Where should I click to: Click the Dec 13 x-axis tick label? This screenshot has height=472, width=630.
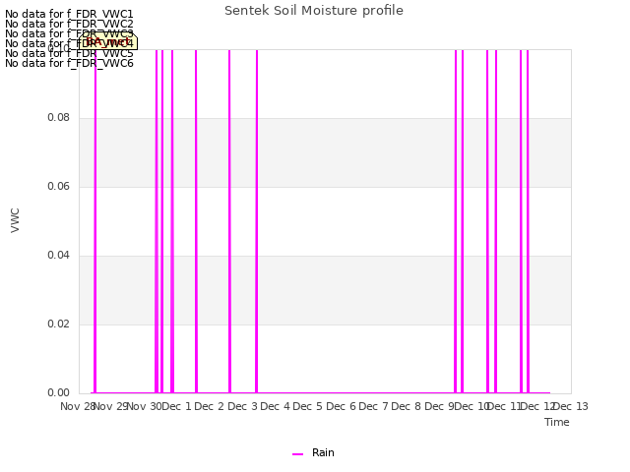[571, 406]
